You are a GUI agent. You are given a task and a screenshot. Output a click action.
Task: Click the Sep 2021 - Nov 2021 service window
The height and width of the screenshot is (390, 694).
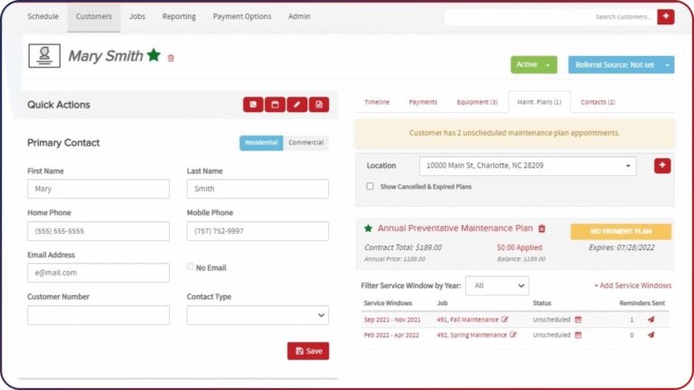click(392, 320)
